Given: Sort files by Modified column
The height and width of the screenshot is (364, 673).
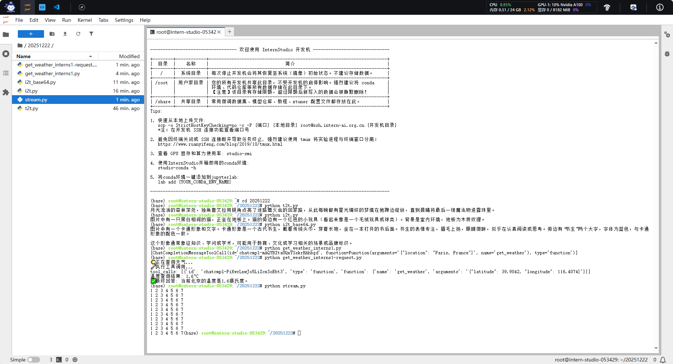Looking at the screenshot, I should coord(129,56).
